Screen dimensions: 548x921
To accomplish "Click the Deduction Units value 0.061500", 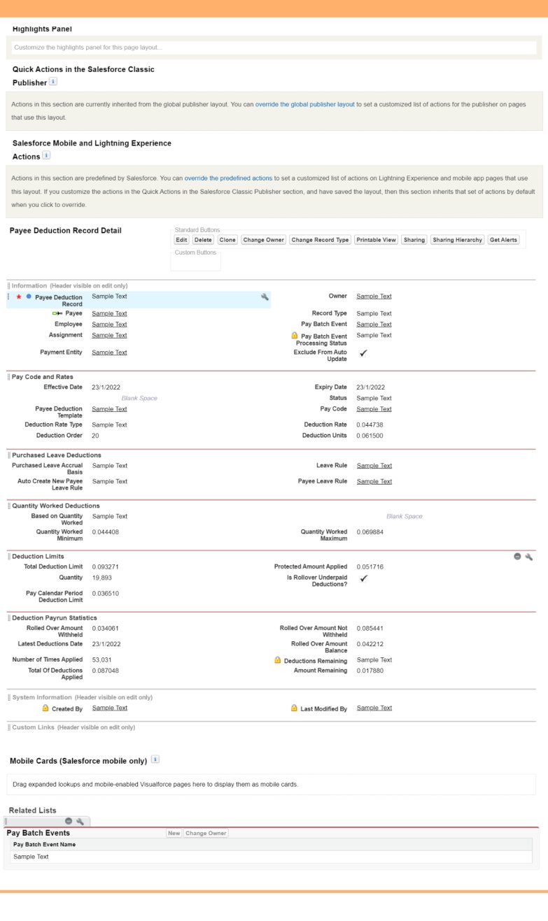I will click(x=370, y=436).
